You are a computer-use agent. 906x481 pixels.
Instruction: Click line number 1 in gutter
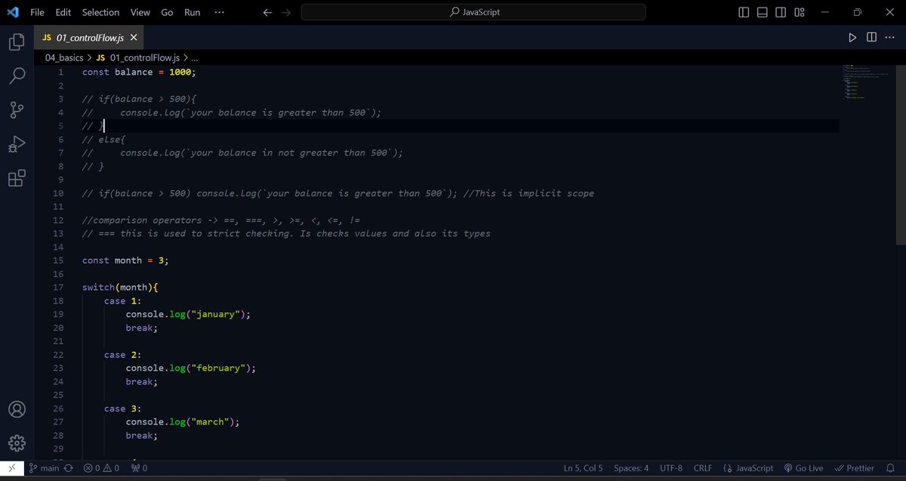click(60, 72)
